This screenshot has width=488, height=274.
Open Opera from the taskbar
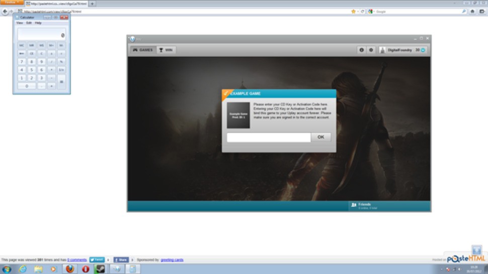[x=86, y=268]
